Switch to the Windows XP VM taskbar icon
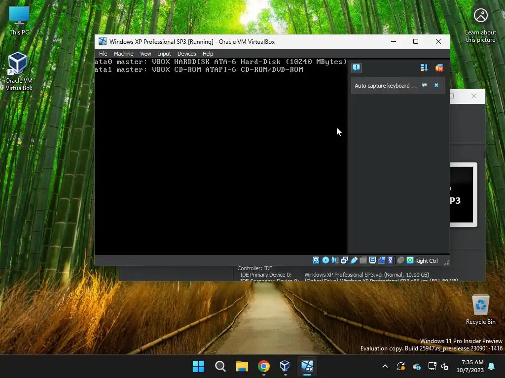The width and height of the screenshot is (505, 378). point(307,366)
